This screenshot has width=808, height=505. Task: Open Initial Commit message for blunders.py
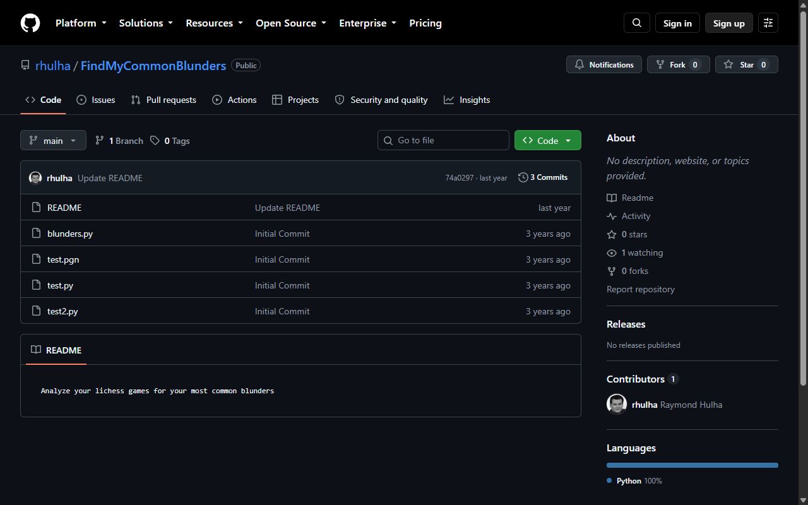click(x=282, y=234)
